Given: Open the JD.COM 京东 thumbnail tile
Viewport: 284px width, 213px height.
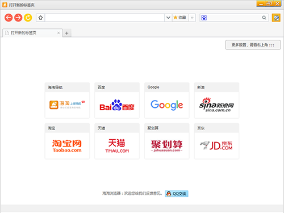Looking at the screenshot, I should (216, 141).
